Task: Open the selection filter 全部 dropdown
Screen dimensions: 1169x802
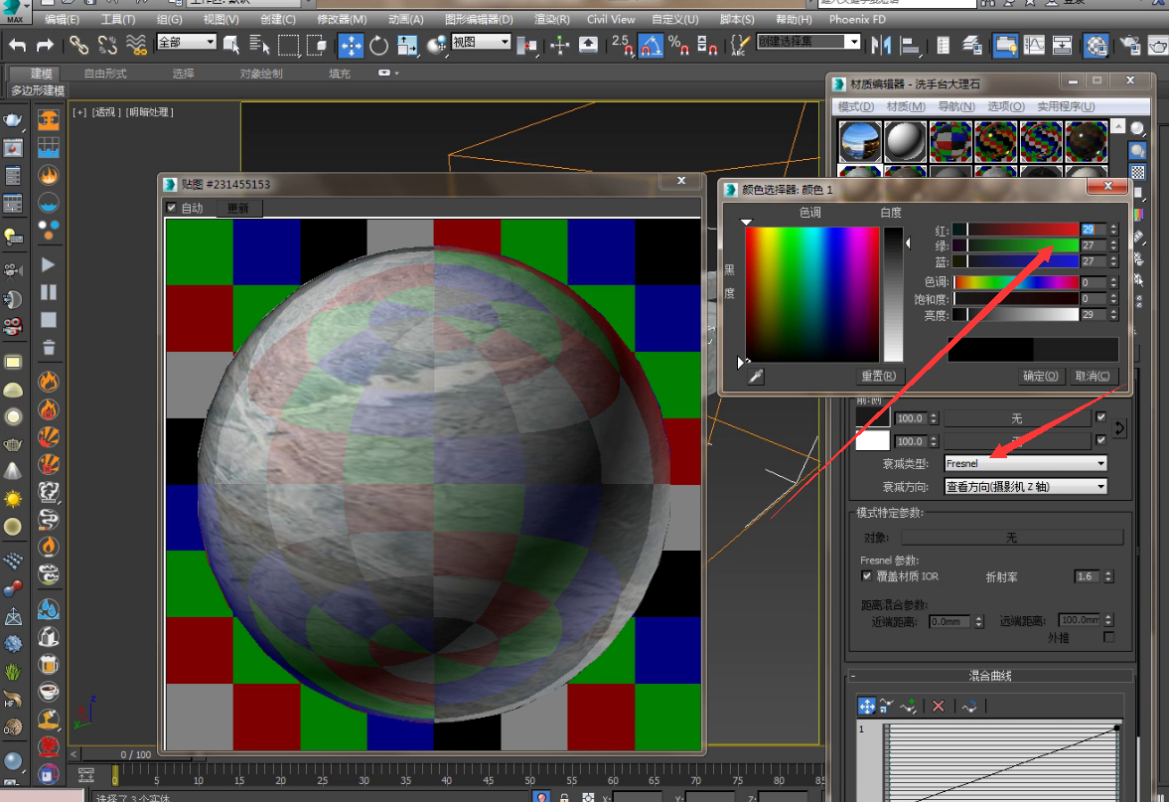Action: pyautogui.click(x=187, y=42)
